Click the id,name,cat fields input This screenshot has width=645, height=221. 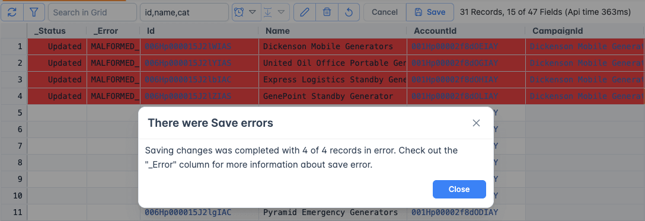184,12
